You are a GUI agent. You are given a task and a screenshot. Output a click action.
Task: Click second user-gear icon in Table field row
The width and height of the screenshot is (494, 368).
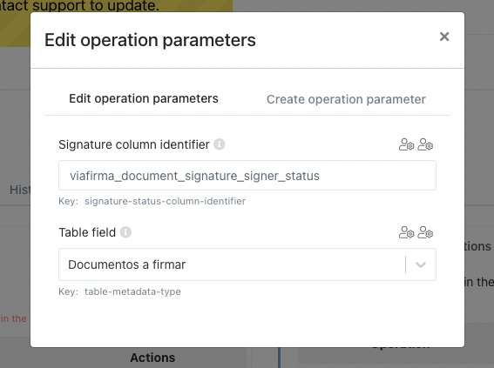coord(425,232)
